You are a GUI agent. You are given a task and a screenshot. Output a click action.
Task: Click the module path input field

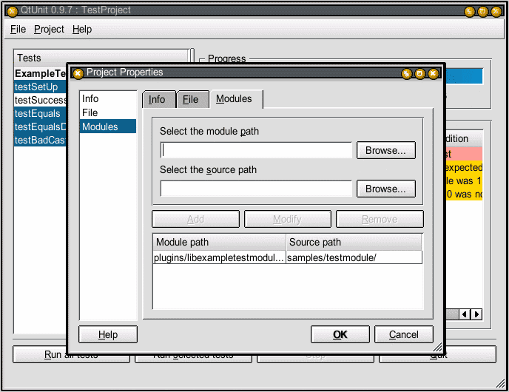[x=256, y=150]
